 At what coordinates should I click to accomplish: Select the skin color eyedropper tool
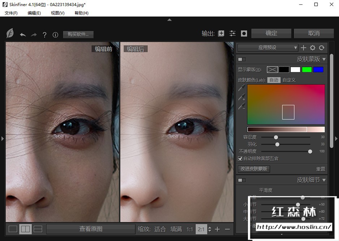click(x=241, y=88)
